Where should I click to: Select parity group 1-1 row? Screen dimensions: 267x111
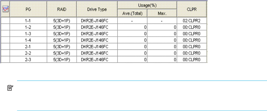104,21
